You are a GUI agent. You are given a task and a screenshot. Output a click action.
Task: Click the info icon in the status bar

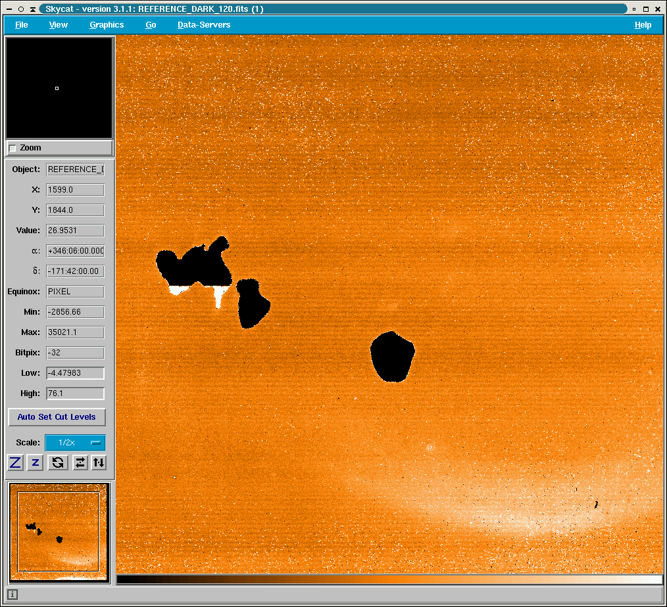(x=12, y=595)
